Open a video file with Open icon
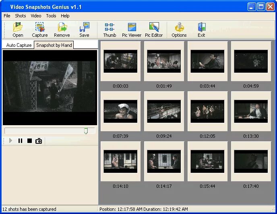This screenshot has width=277, height=214. 18,29
